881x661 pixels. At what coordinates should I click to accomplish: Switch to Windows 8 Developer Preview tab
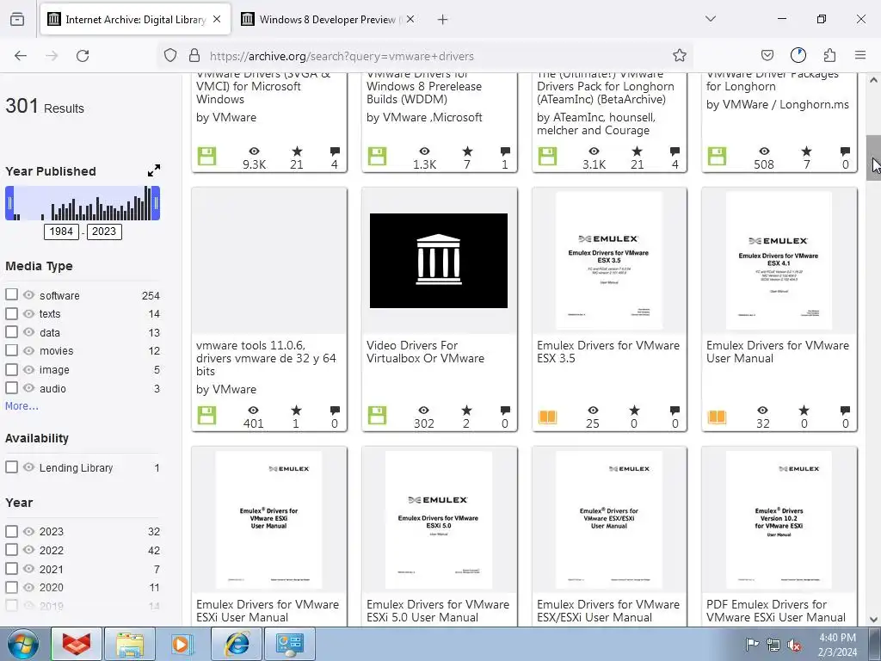pos(328,19)
